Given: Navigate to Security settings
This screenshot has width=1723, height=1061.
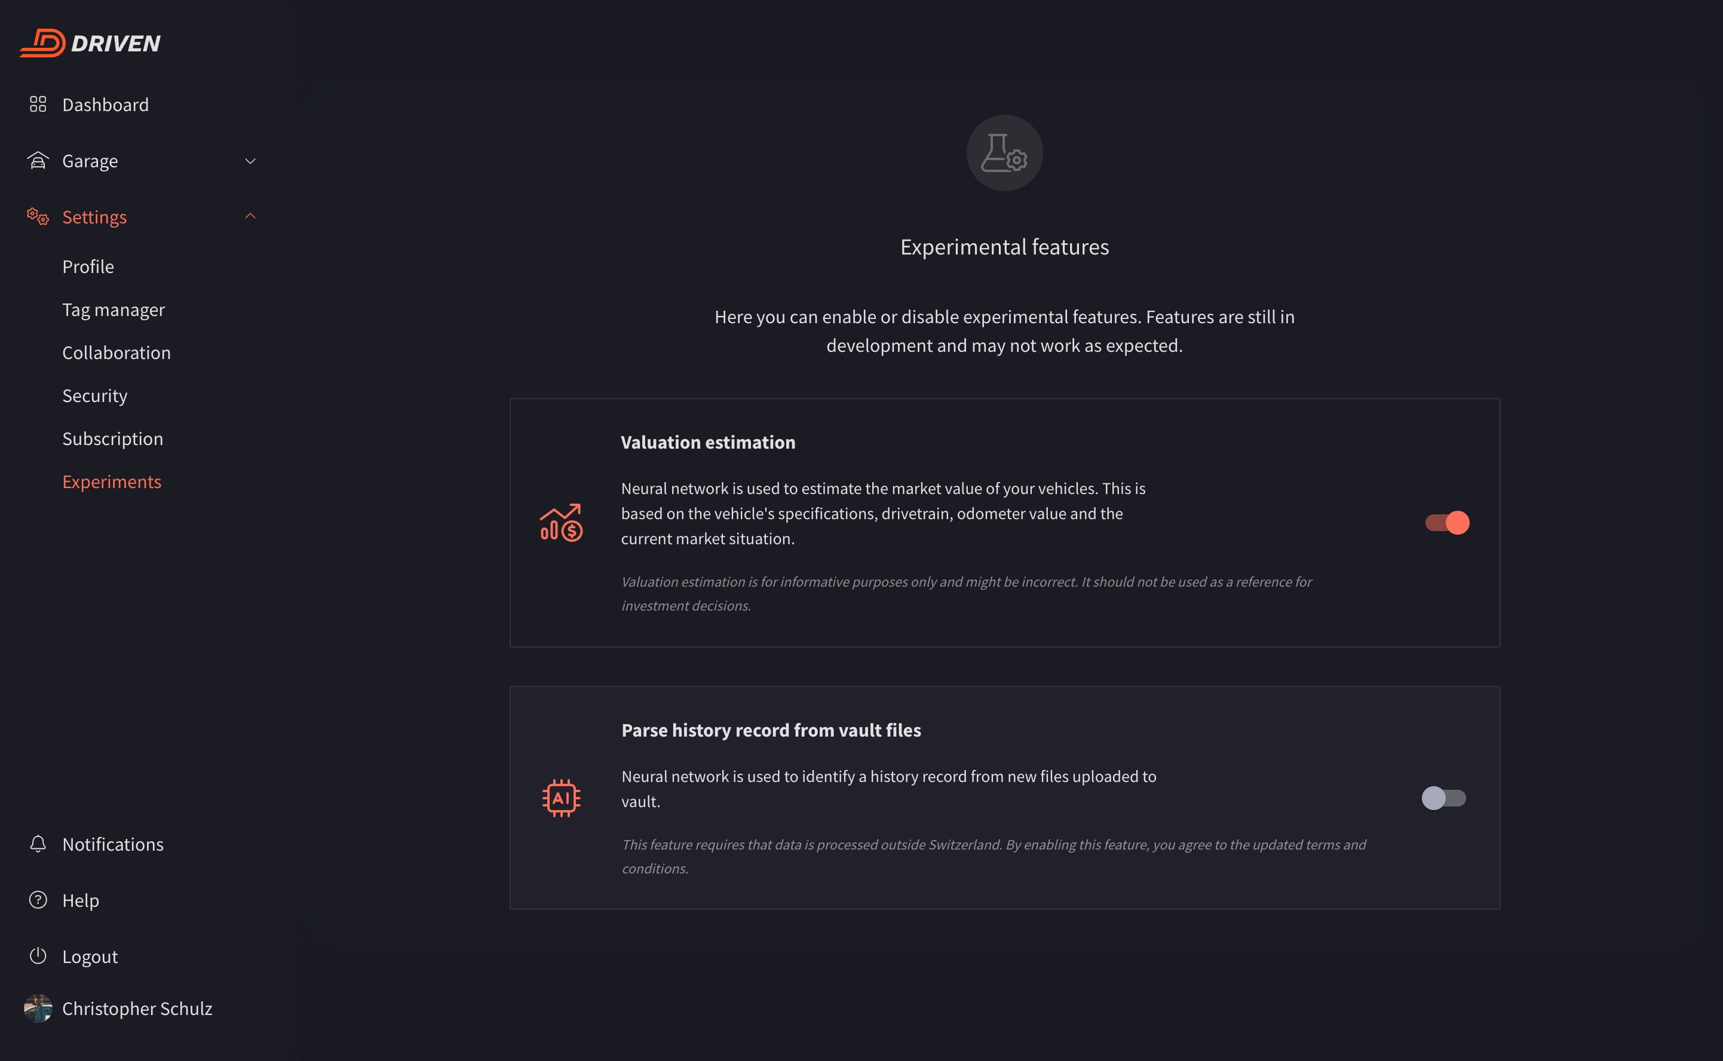Looking at the screenshot, I should [95, 395].
